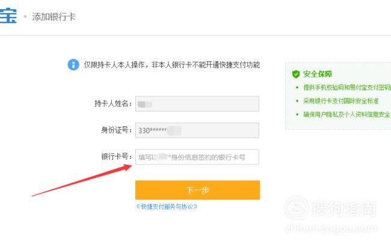Click the green shield icon by 安全保障

coord(296,74)
